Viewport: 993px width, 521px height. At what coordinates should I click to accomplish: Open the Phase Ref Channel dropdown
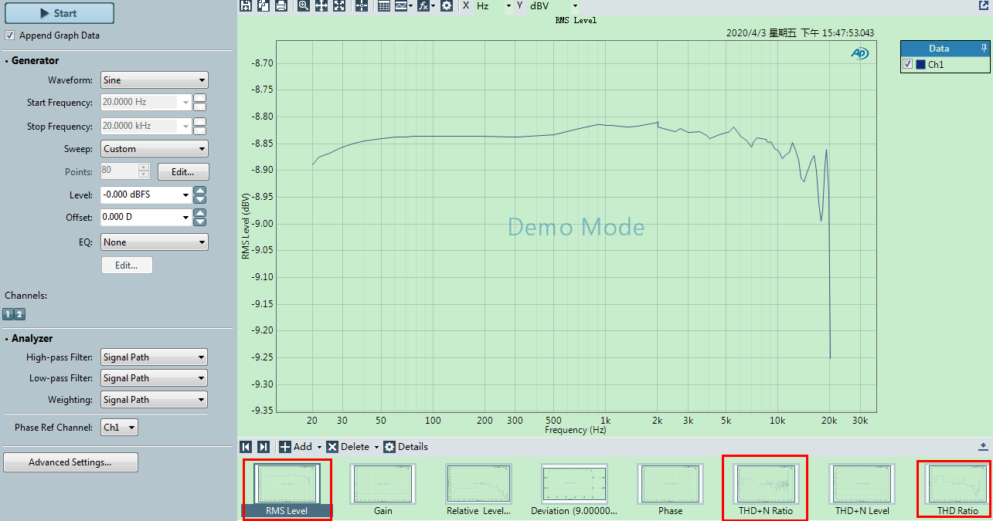(x=120, y=427)
